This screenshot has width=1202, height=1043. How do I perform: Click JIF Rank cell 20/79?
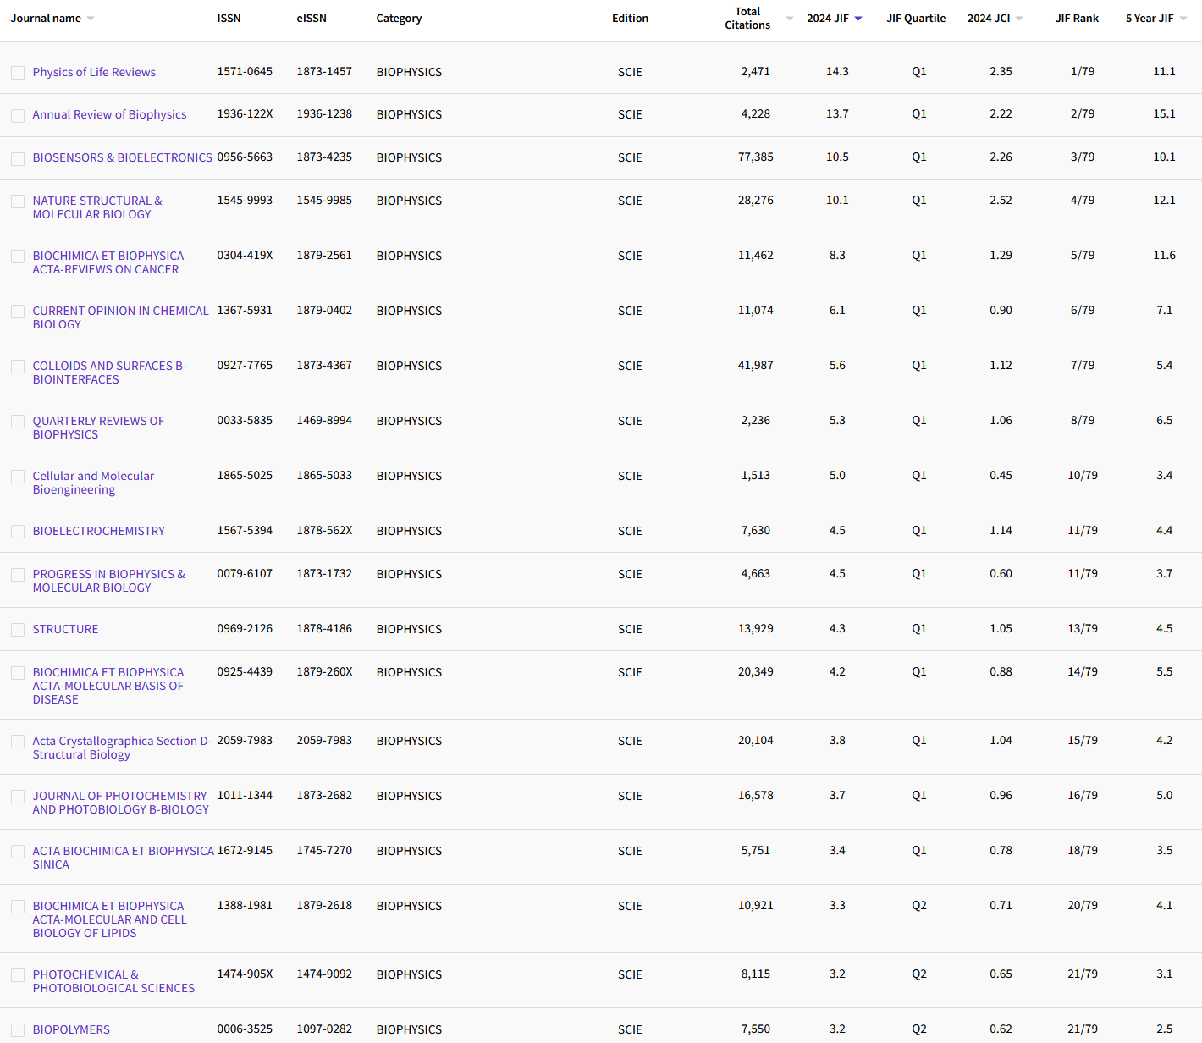click(x=1083, y=905)
